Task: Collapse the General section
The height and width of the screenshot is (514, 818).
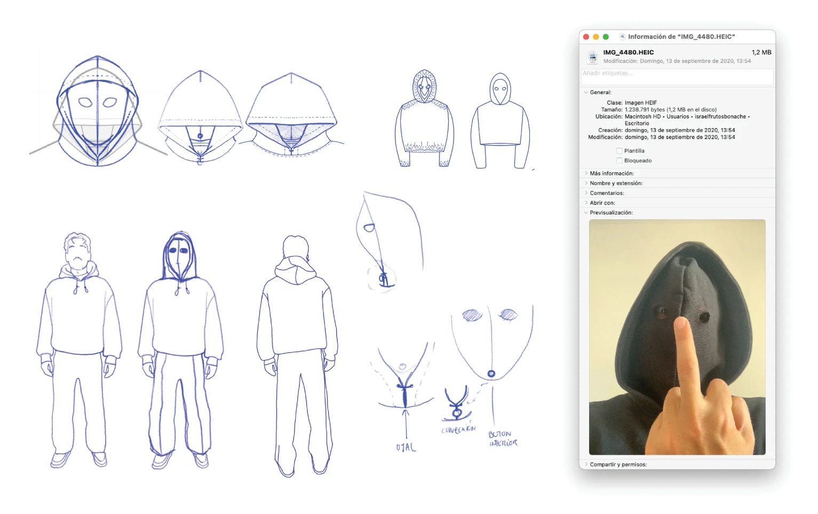Action: (586, 92)
